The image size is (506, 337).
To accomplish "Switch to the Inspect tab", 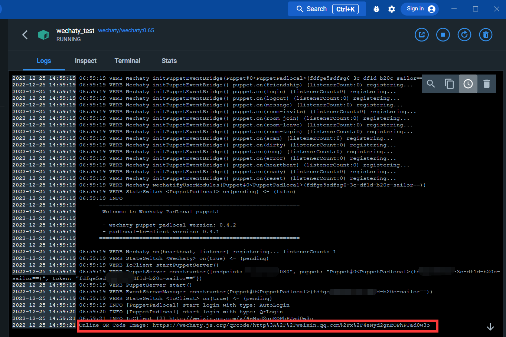I will (x=85, y=61).
